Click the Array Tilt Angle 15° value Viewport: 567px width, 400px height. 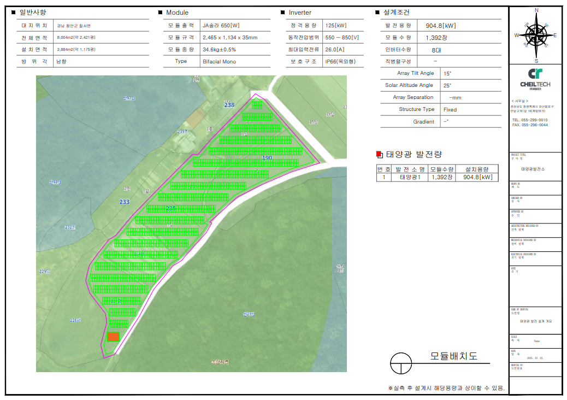[447, 73]
